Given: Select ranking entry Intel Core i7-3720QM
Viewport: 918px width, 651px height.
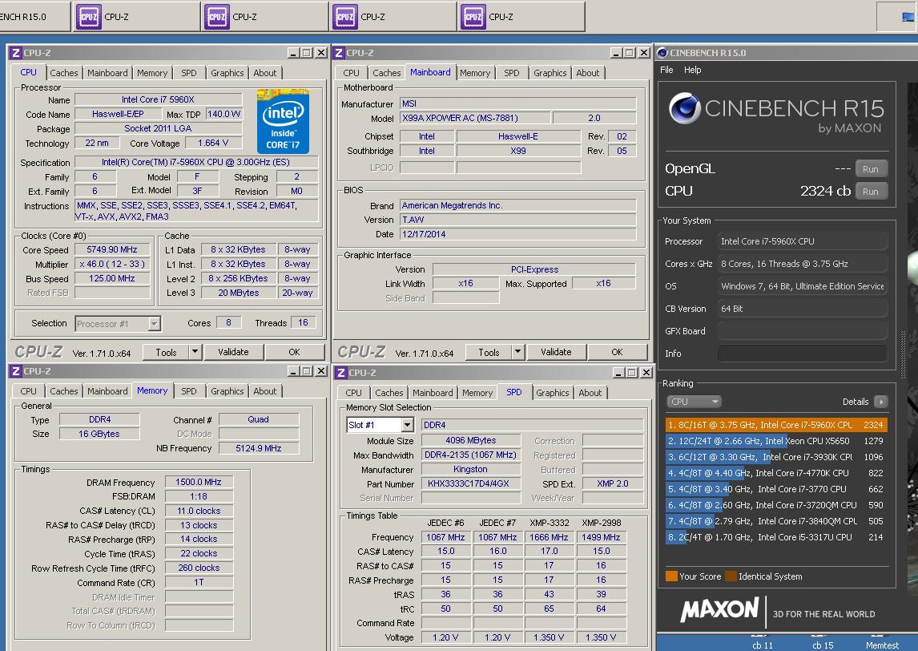Looking at the screenshot, I should coord(776,505).
